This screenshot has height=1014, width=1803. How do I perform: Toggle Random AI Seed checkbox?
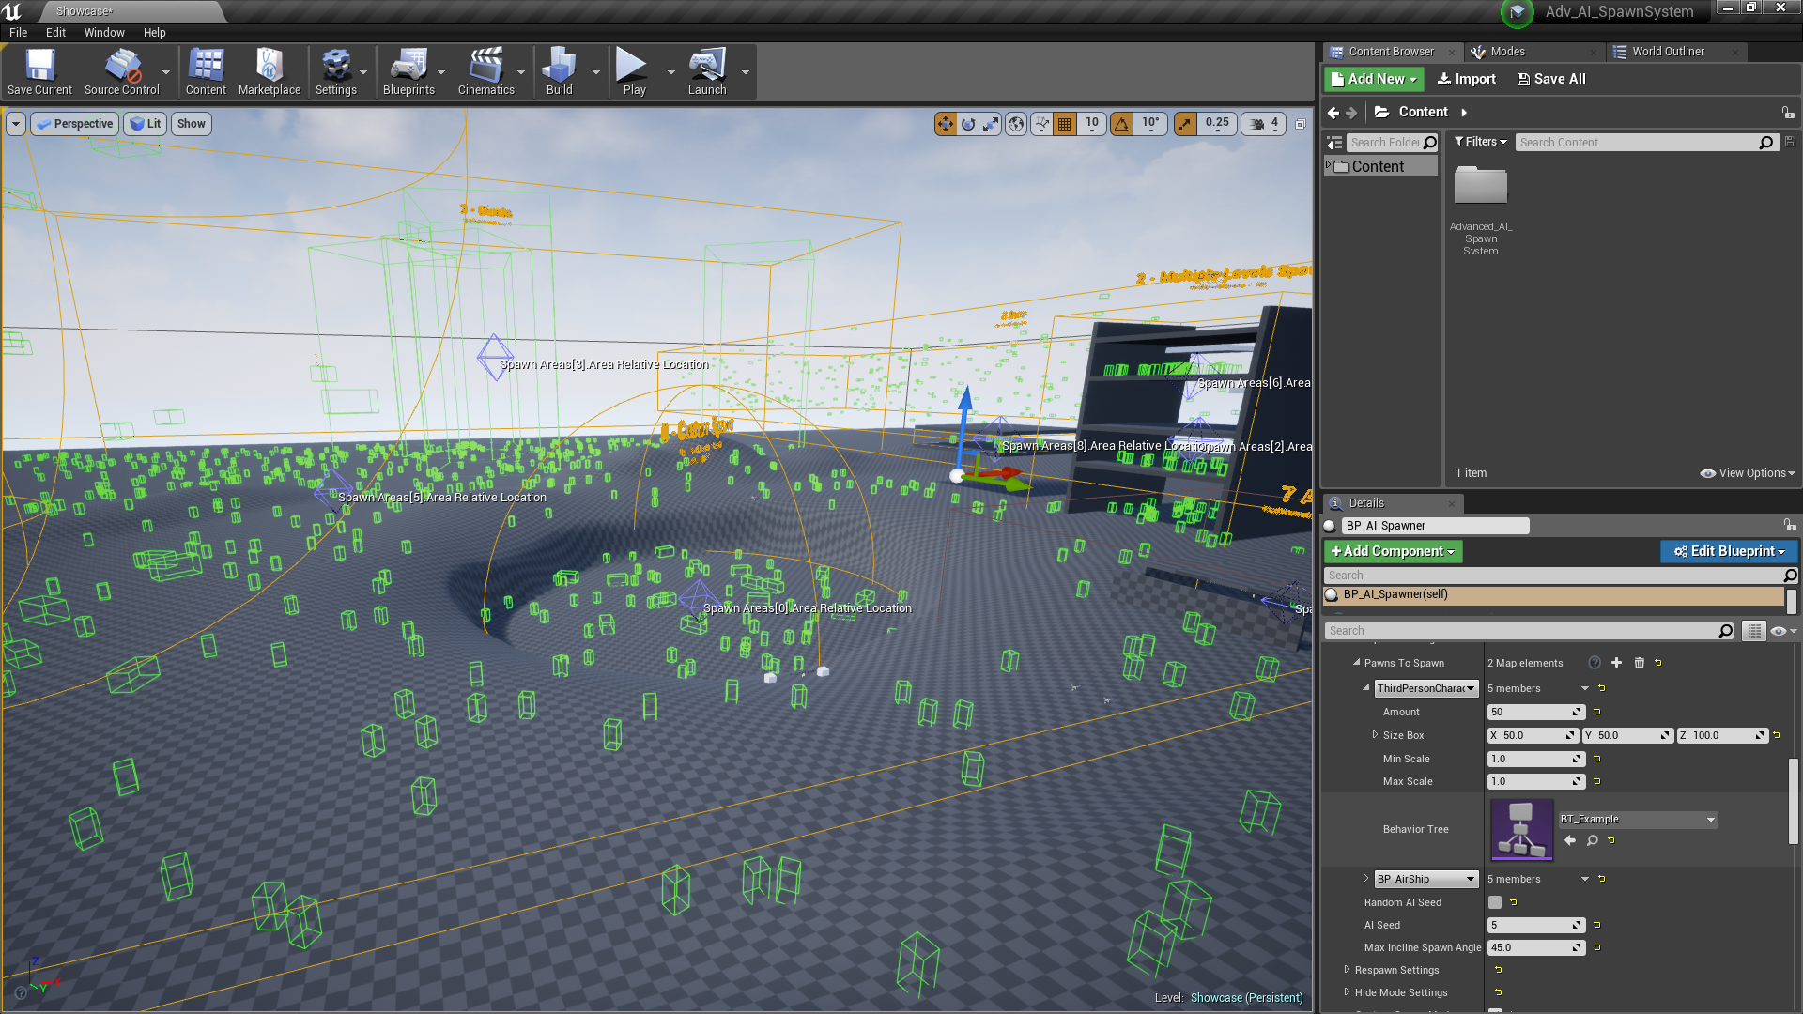1495,901
